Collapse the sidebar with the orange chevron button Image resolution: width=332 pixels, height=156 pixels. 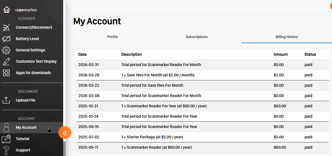(x=65, y=133)
